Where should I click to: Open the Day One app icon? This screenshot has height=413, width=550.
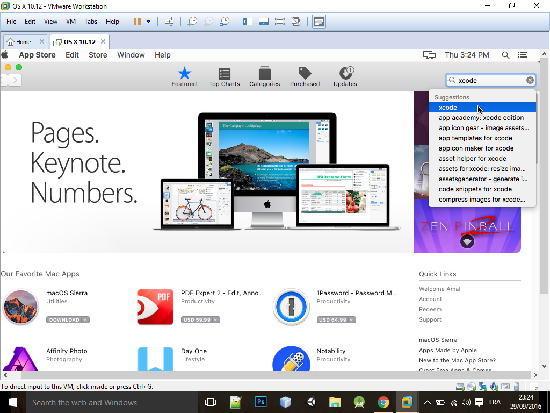point(155,359)
